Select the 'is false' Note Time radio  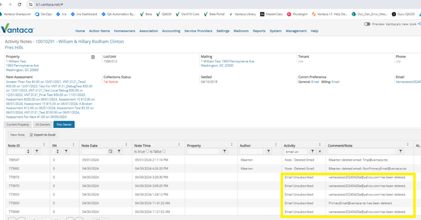[164, 151]
